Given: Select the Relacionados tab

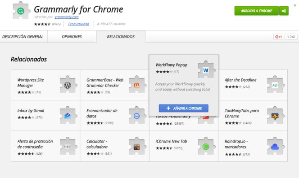Looking at the screenshot, I should click(x=121, y=37).
